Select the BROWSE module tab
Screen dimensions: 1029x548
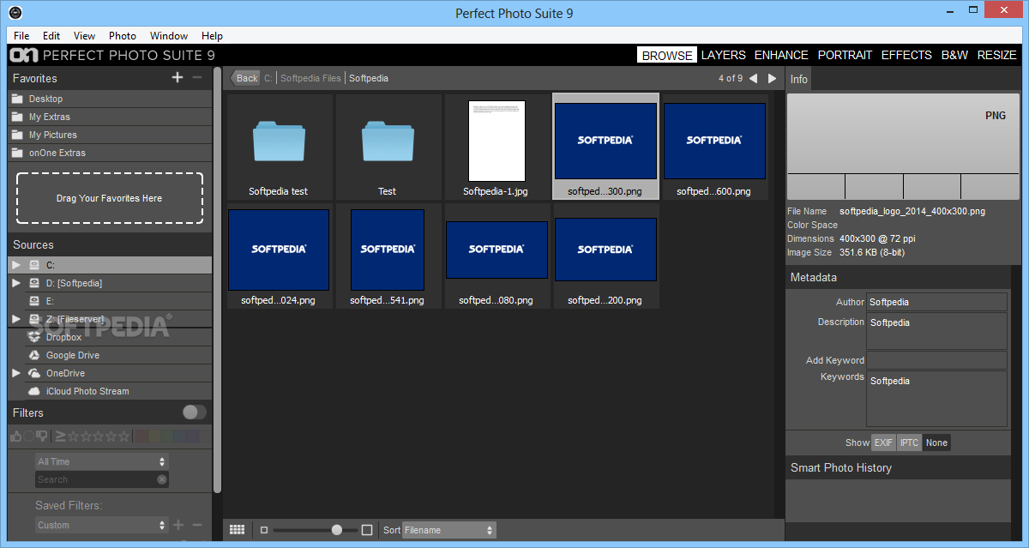(x=667, y=55)
